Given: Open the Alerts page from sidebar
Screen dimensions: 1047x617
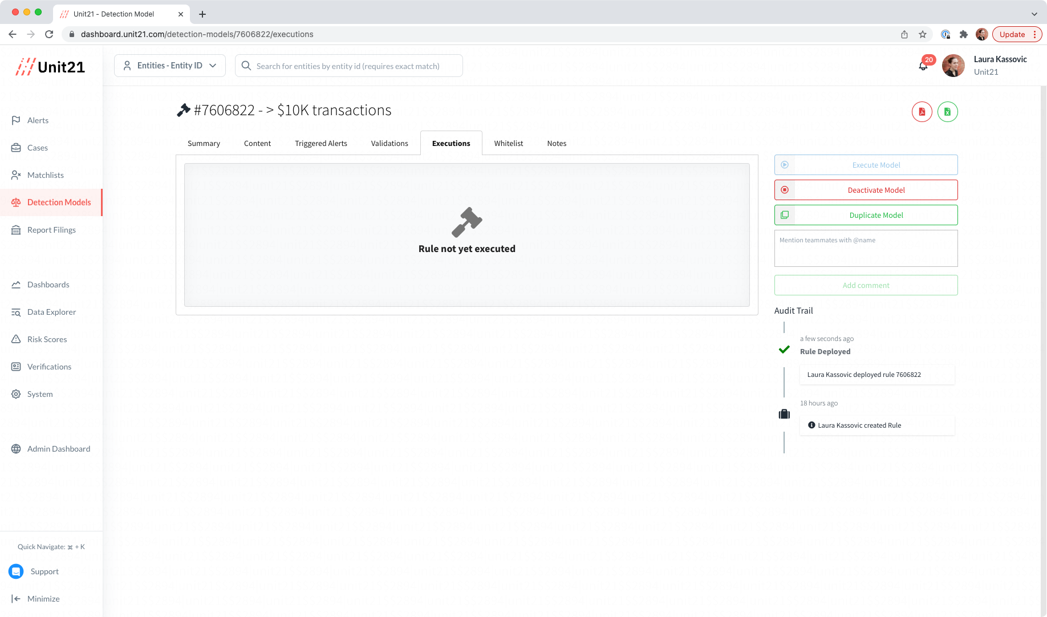Looking at the screenshot, I should [38, 120].
